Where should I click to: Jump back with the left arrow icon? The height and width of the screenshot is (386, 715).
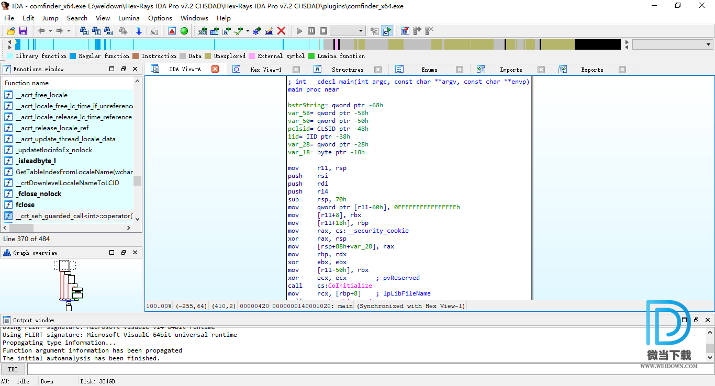[41, 31]
